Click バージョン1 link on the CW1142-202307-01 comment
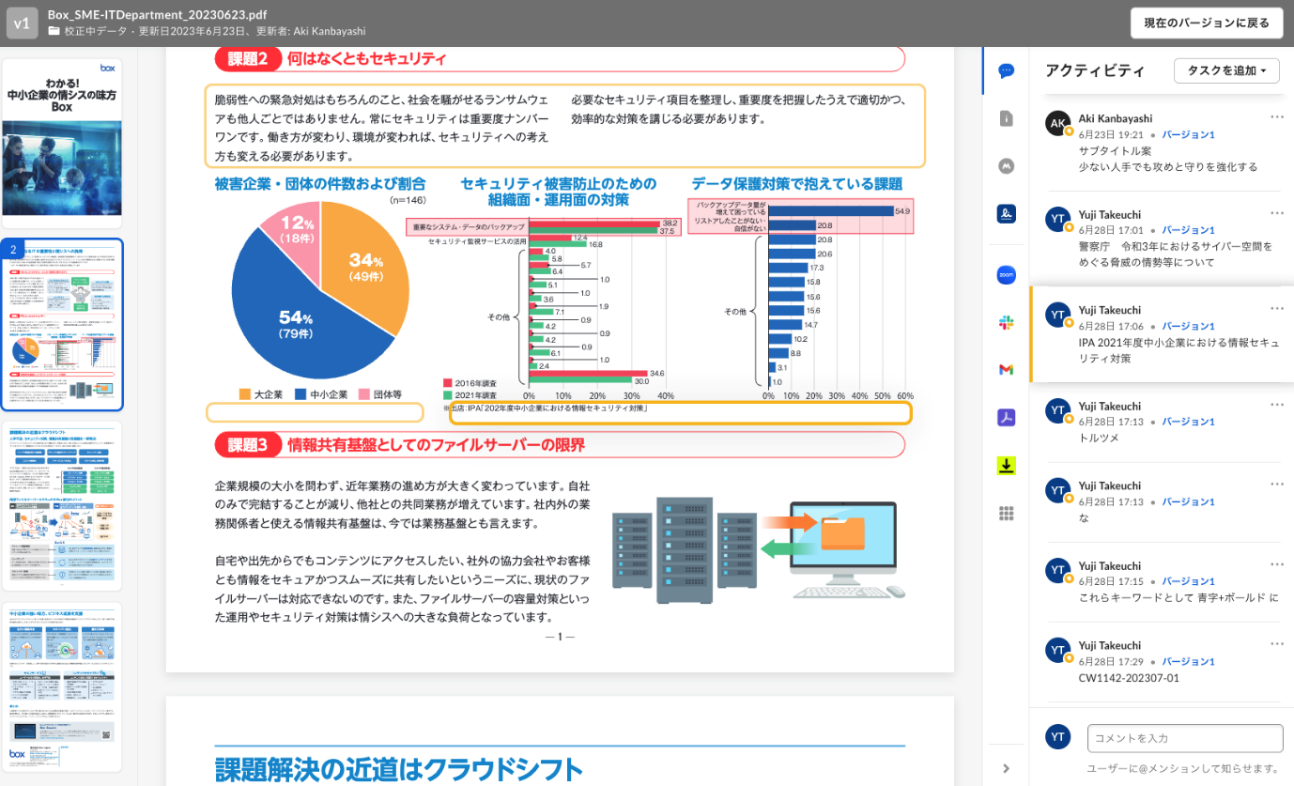Viewport: 1294px width, 786px height. coord(1188,661)
